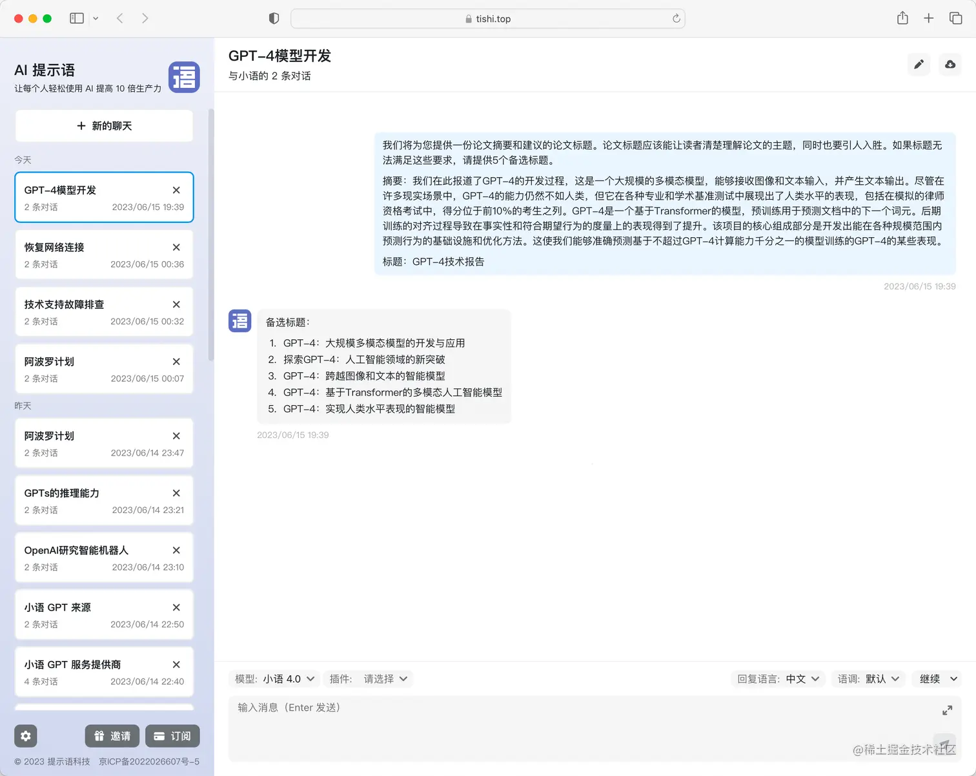Click the 邀请 button

[x=112, y=736]
